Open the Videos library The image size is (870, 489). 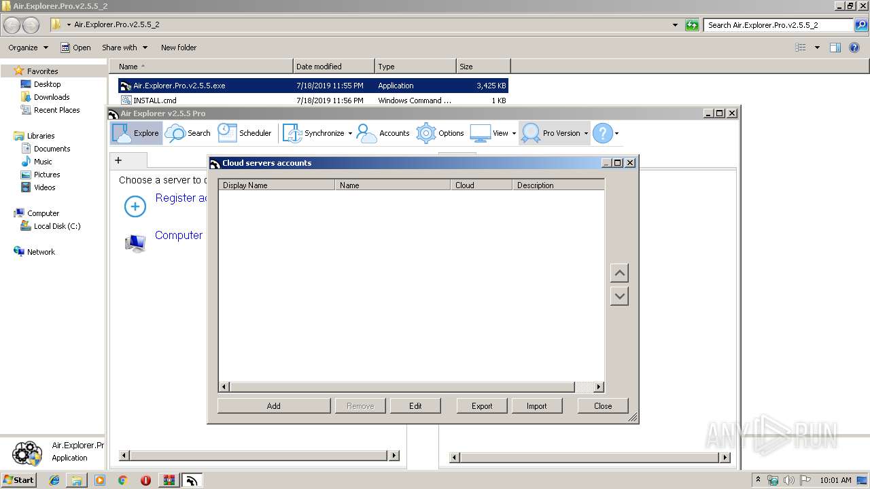point(44,187)
